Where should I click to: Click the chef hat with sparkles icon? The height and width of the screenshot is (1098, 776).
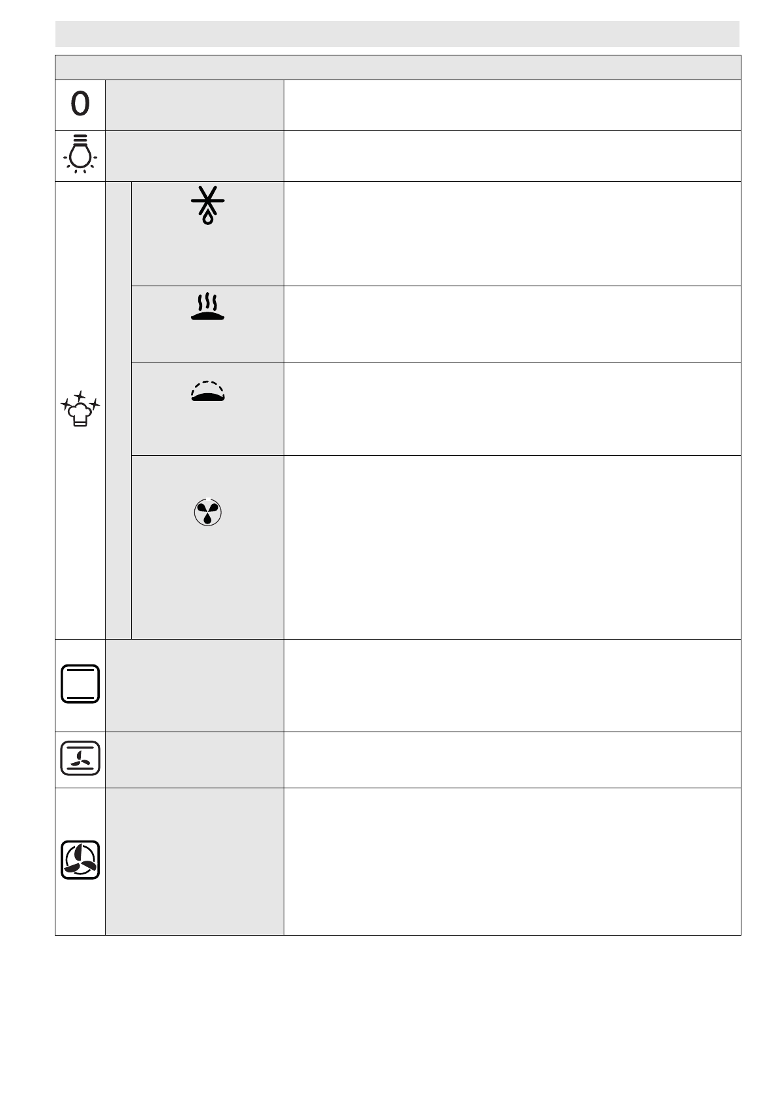80,409
